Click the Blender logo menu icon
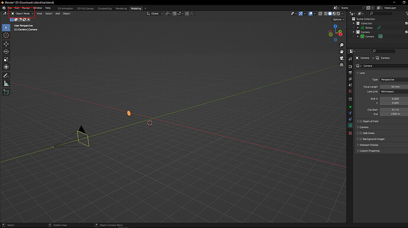This screenshot has width=408, height=228. (x=4, y=8)
